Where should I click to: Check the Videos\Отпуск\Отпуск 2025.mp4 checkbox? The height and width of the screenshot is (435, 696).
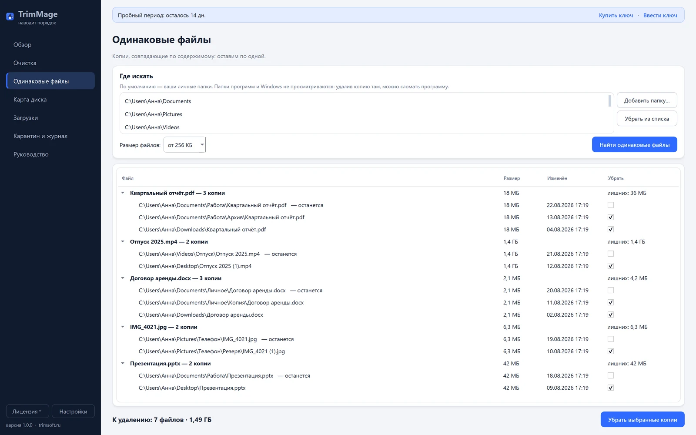tap(611, 254)
